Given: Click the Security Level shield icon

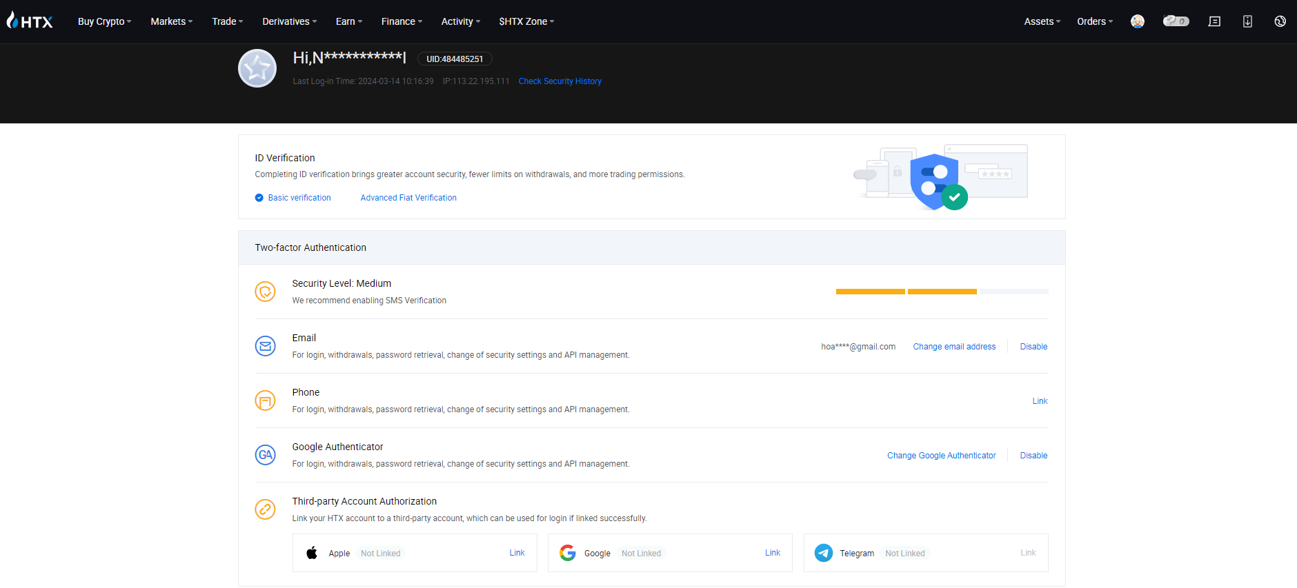Looking at the screenshot, I should coord(266,292).
